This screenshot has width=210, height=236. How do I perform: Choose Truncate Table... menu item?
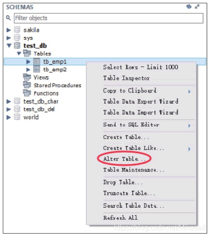(x=129, y=193)
